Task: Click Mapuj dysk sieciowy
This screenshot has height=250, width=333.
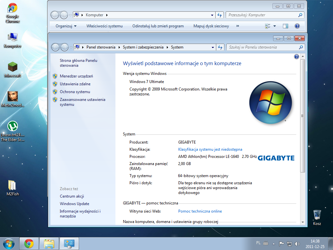Action: [x=211, y=26]
